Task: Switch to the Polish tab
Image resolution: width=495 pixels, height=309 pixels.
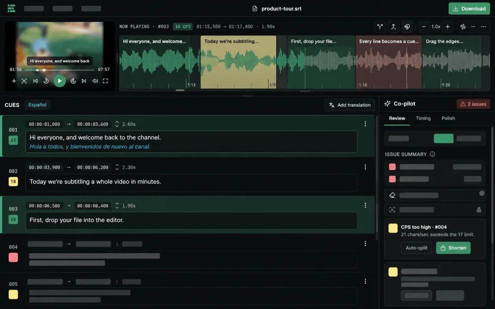Action: click(x=448, y=118)
